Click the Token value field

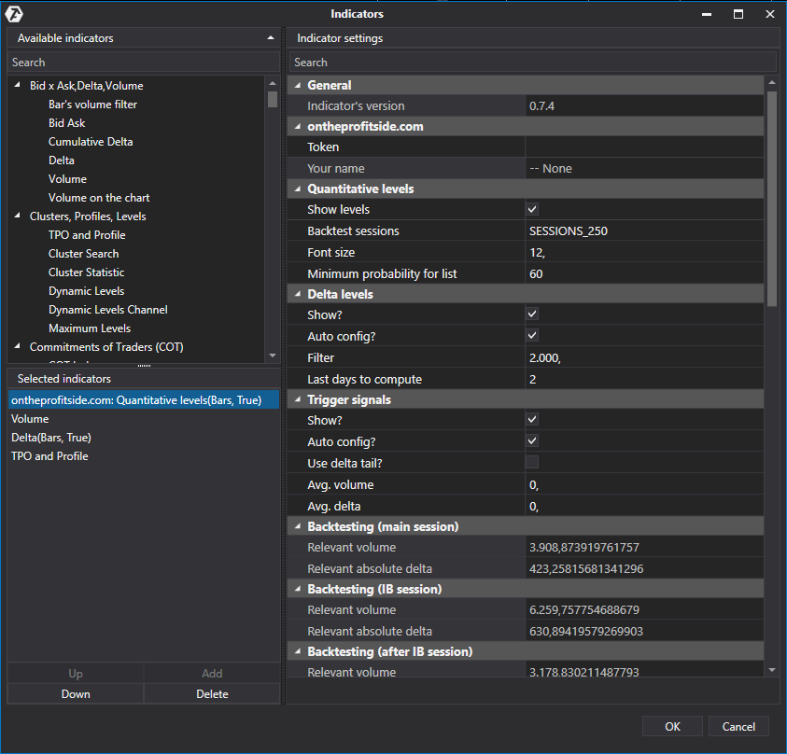pyautogui.click(x=644, y=147)
